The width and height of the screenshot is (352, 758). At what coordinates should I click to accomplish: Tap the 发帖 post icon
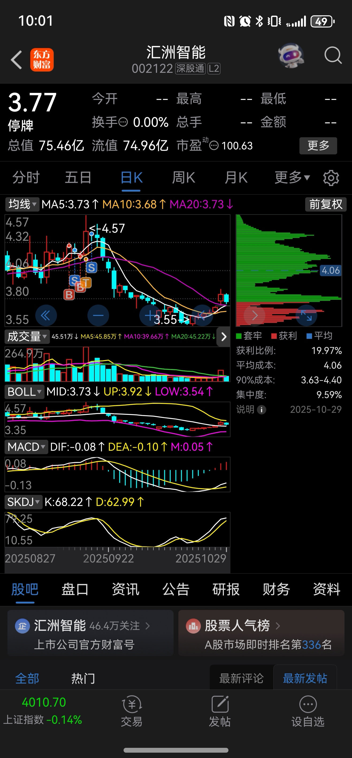tap(220, 704)
